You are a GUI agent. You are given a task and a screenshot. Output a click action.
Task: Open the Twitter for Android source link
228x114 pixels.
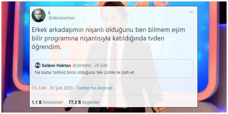[x=95, y=88]
